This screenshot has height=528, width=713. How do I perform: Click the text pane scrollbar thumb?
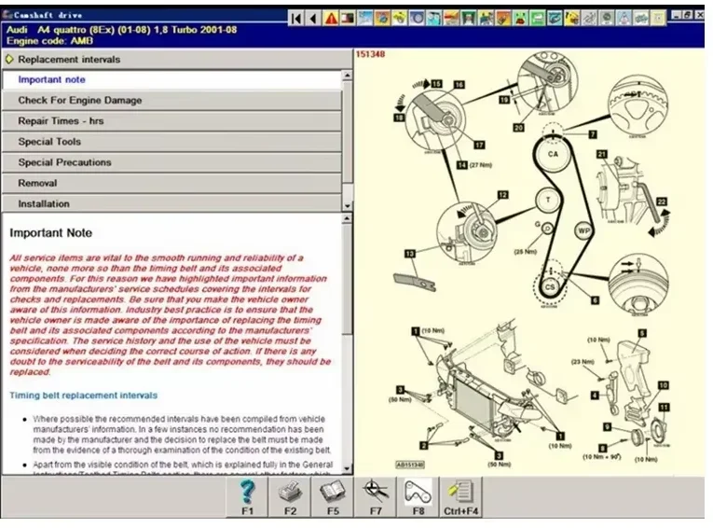(x=348, y=280)
